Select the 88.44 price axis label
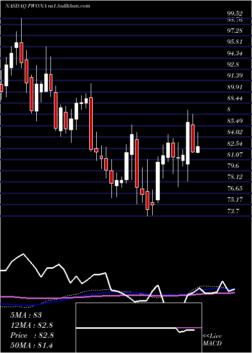 [x=234, y=98]
